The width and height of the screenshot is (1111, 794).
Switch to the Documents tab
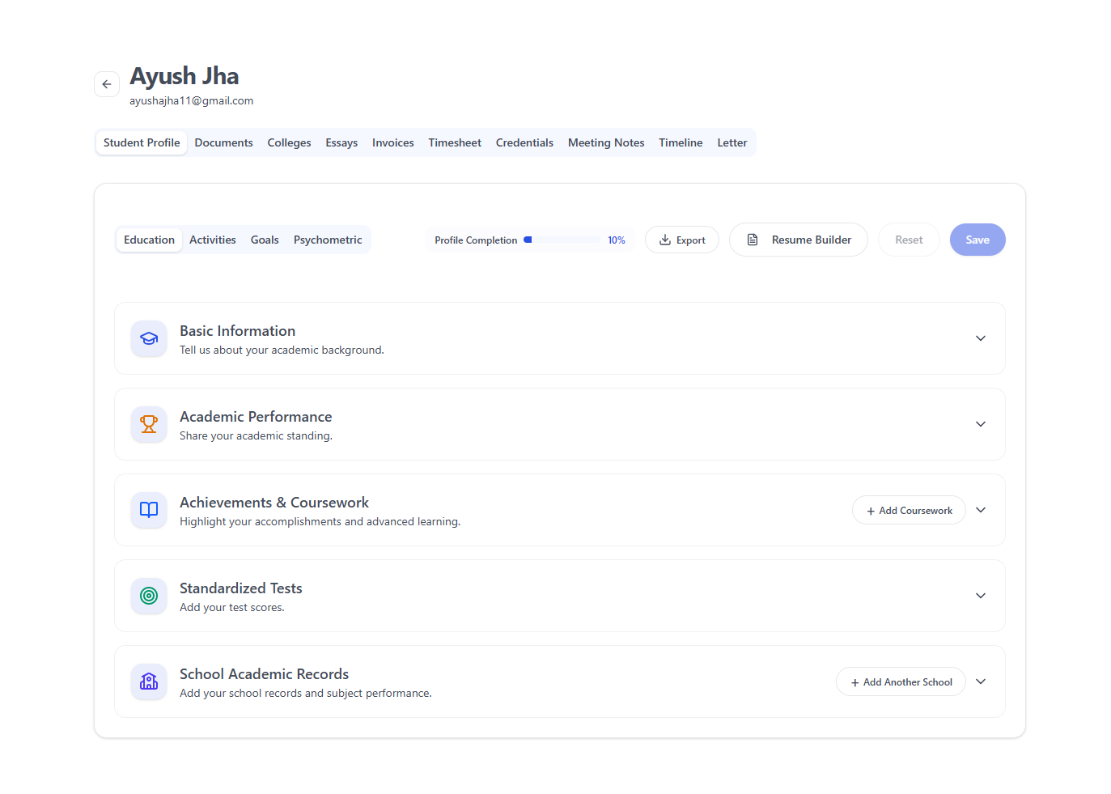223,142
